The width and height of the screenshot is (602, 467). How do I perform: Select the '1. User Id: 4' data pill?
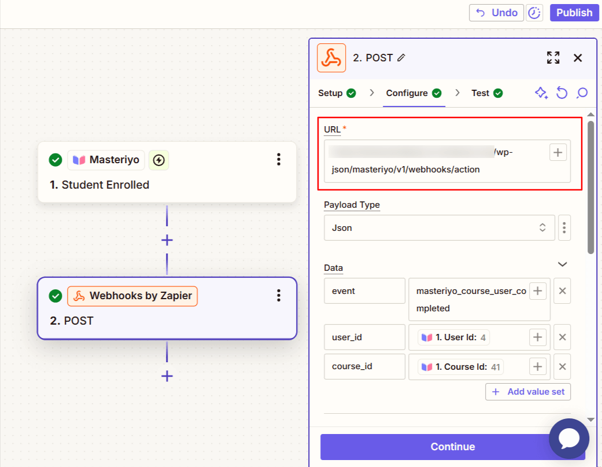453,337
